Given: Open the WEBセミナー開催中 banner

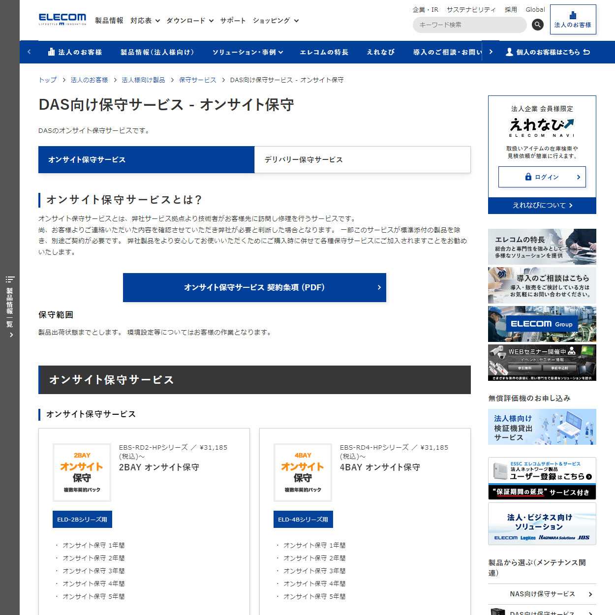Looking at the screenshot, I should (x=541, y=363).
